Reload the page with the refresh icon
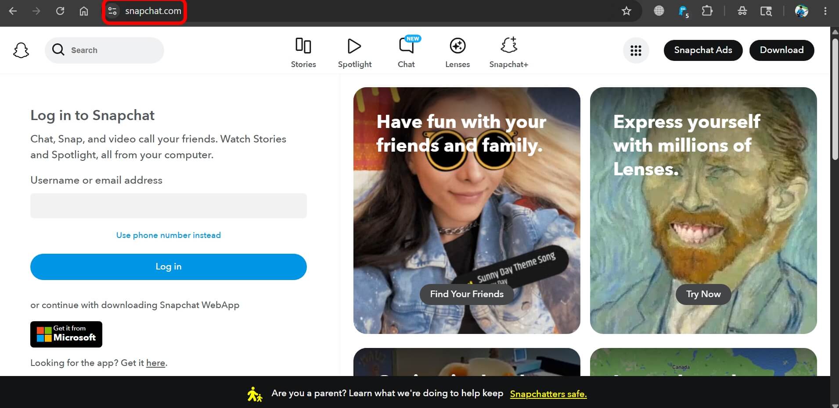 click(60, 11)
